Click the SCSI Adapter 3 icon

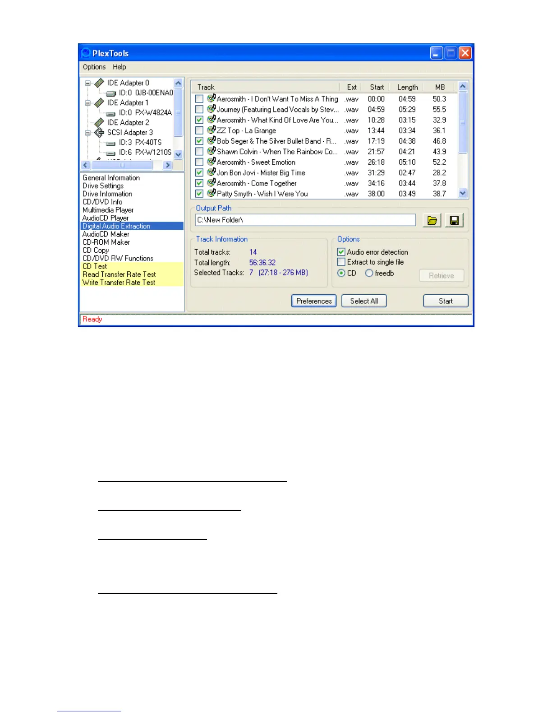[x=99, y=133]
